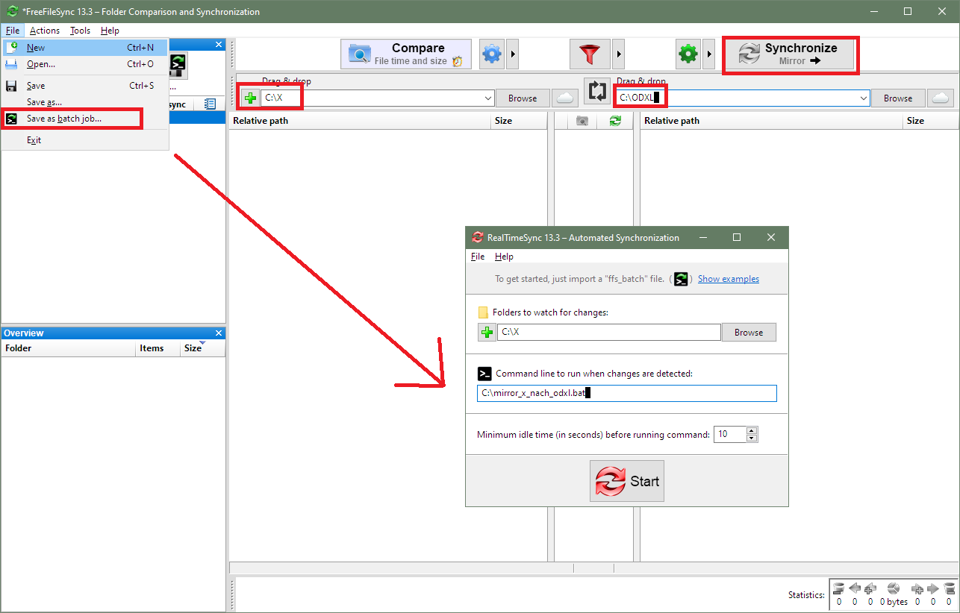This screenshot has height=613, width=960.
Task: Open the FreeFileSync Help menu
Action: coord(110,31)
